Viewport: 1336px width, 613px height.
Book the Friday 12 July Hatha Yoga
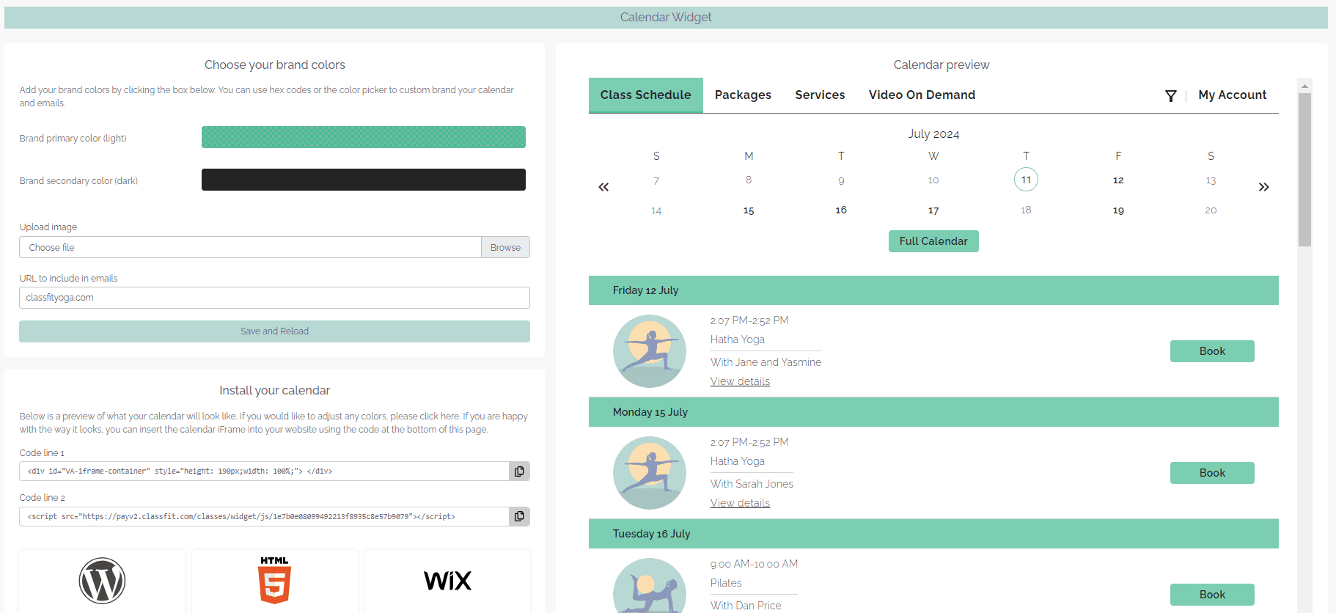pyautogui.click(x=1211, y=351)
